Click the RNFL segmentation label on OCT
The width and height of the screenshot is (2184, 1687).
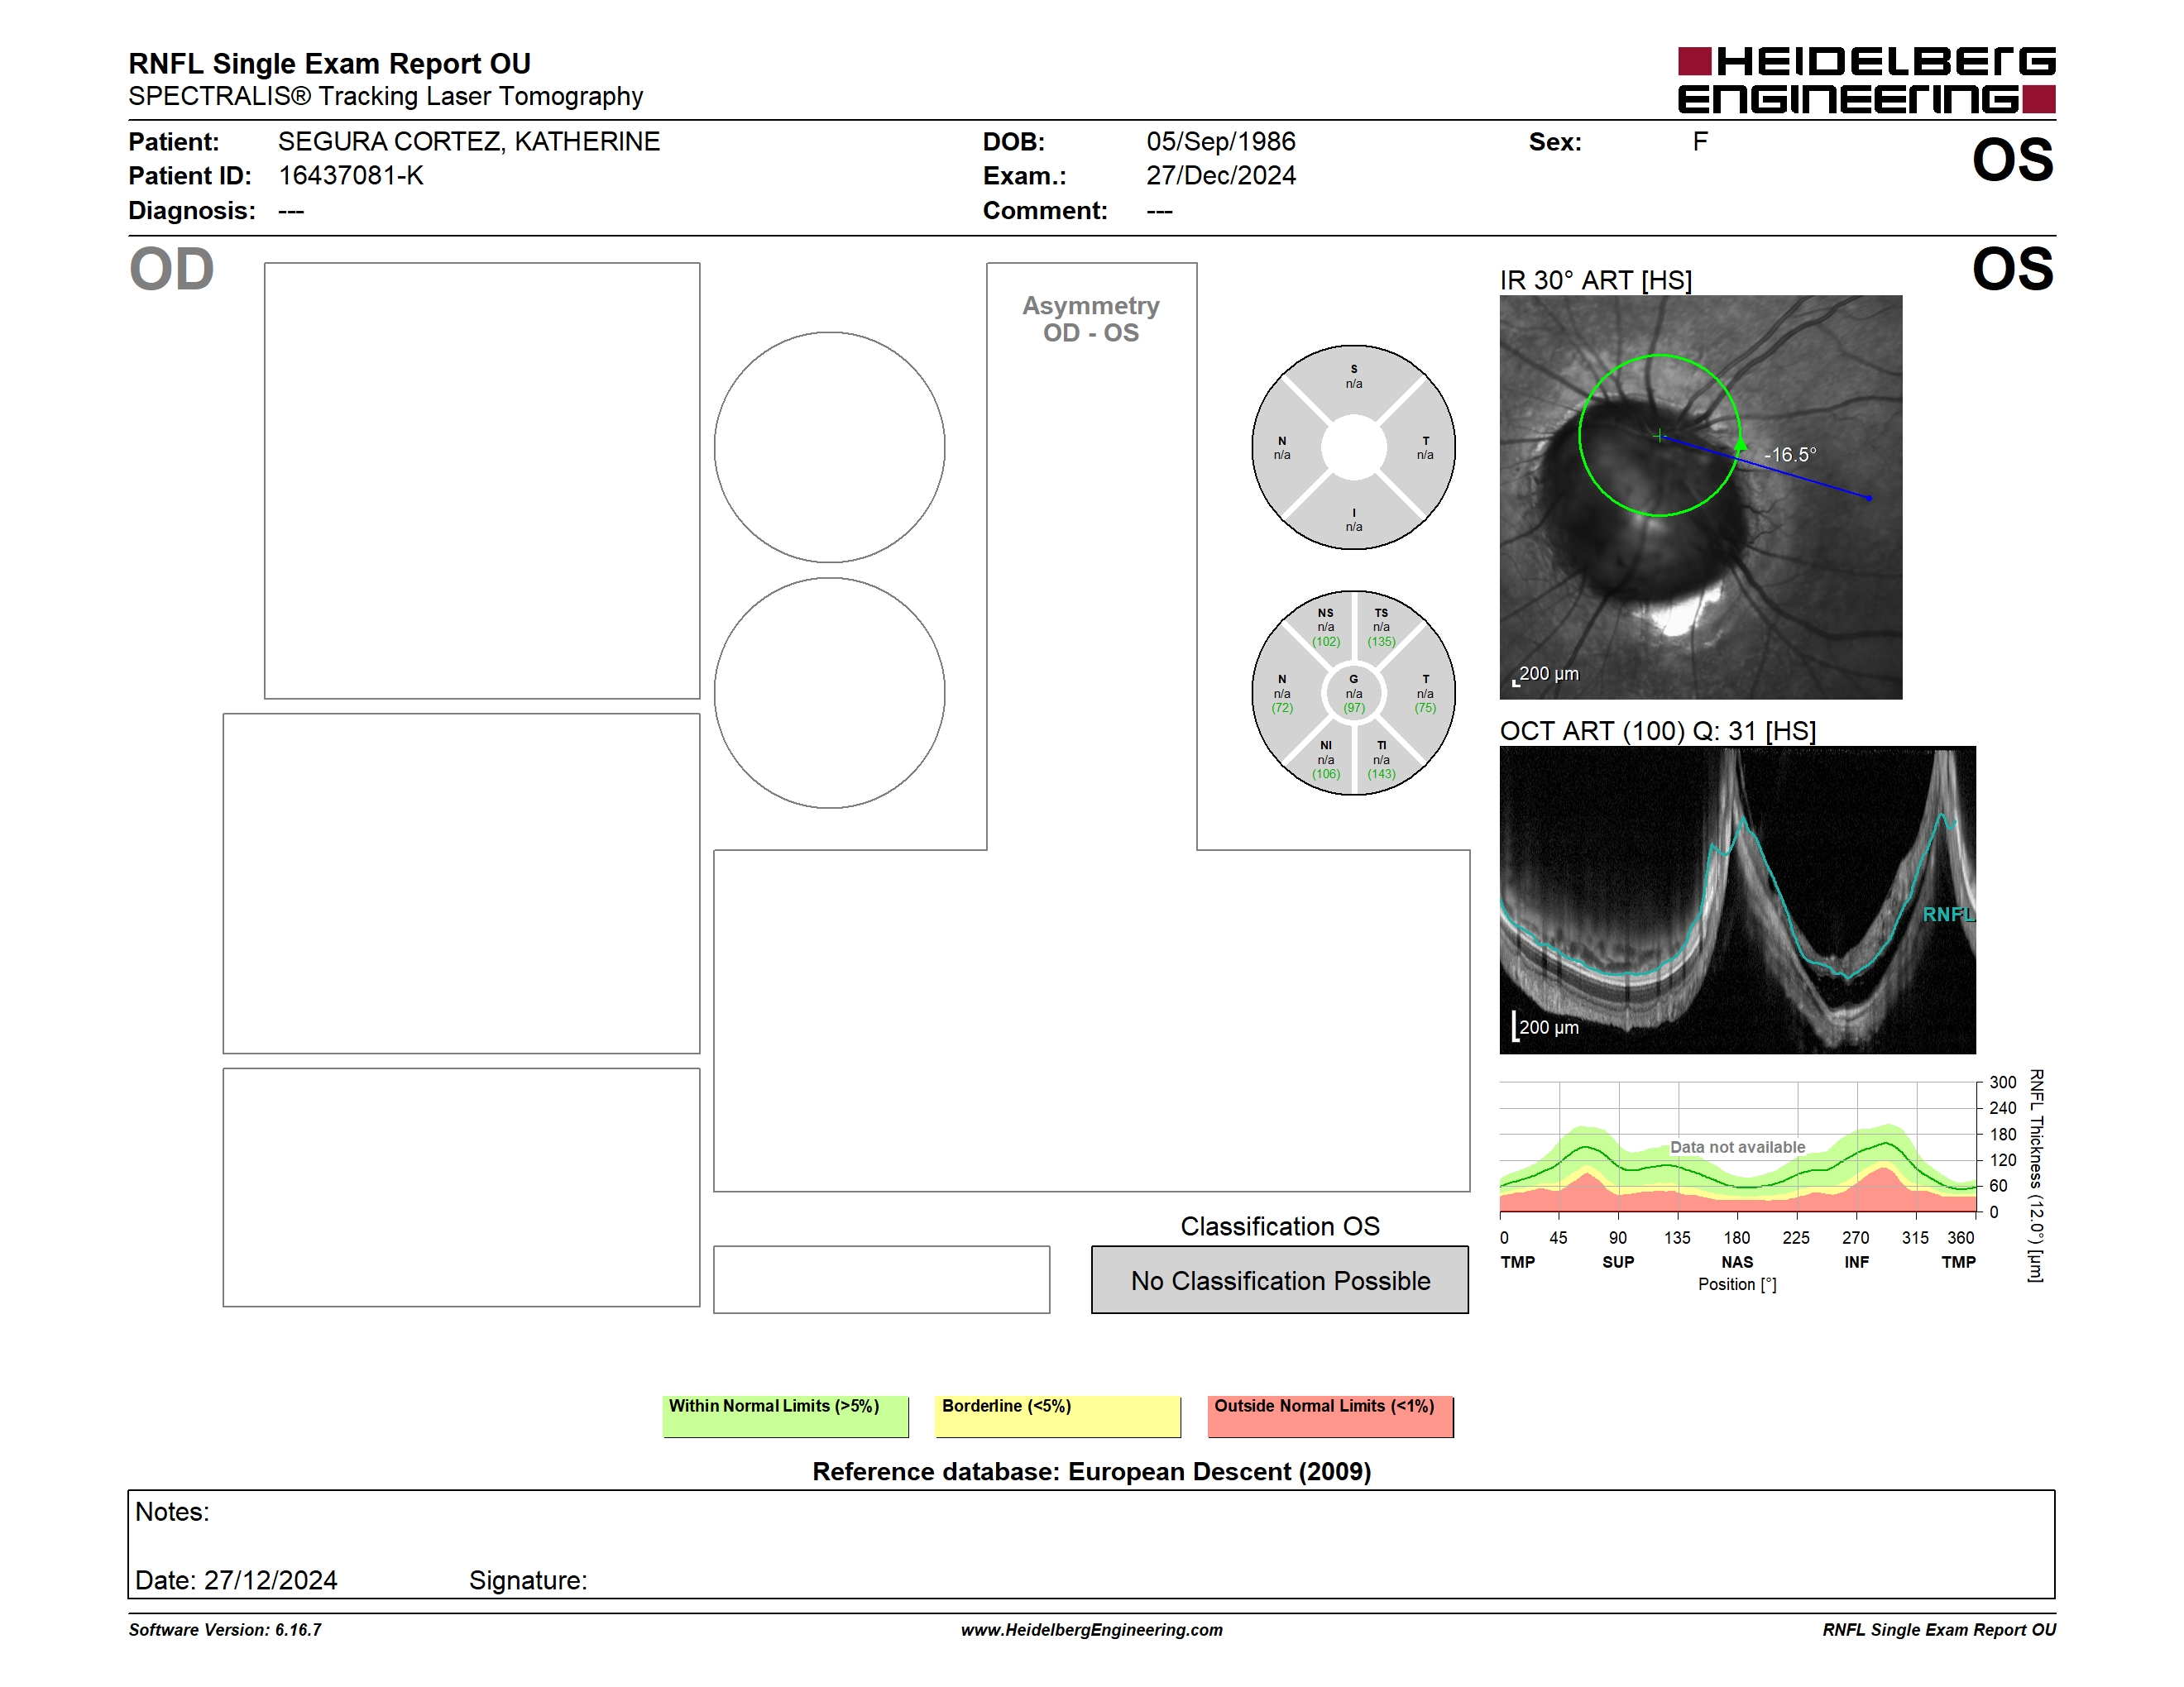tap(1947, 915)
